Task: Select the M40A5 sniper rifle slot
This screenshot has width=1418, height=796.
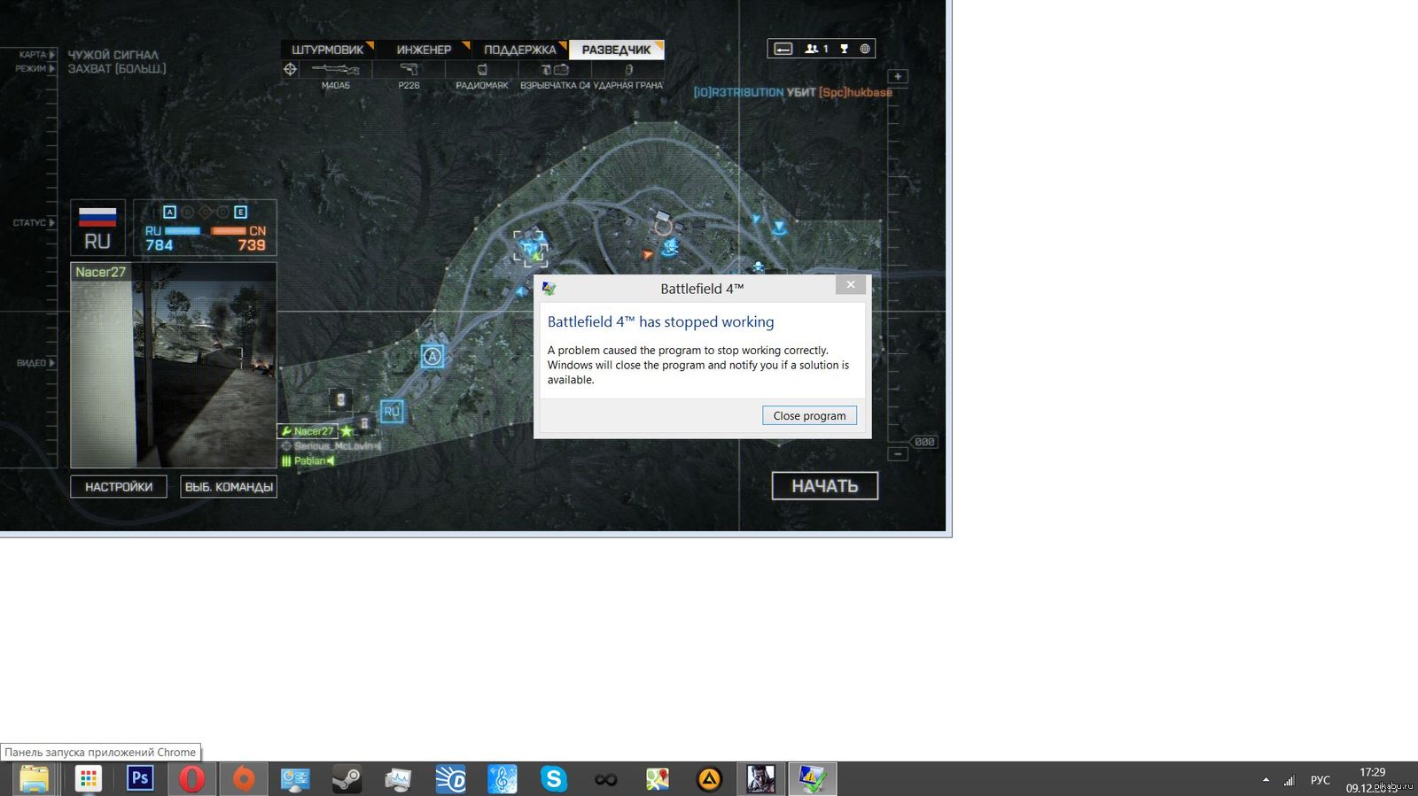Action: [335, 70]
